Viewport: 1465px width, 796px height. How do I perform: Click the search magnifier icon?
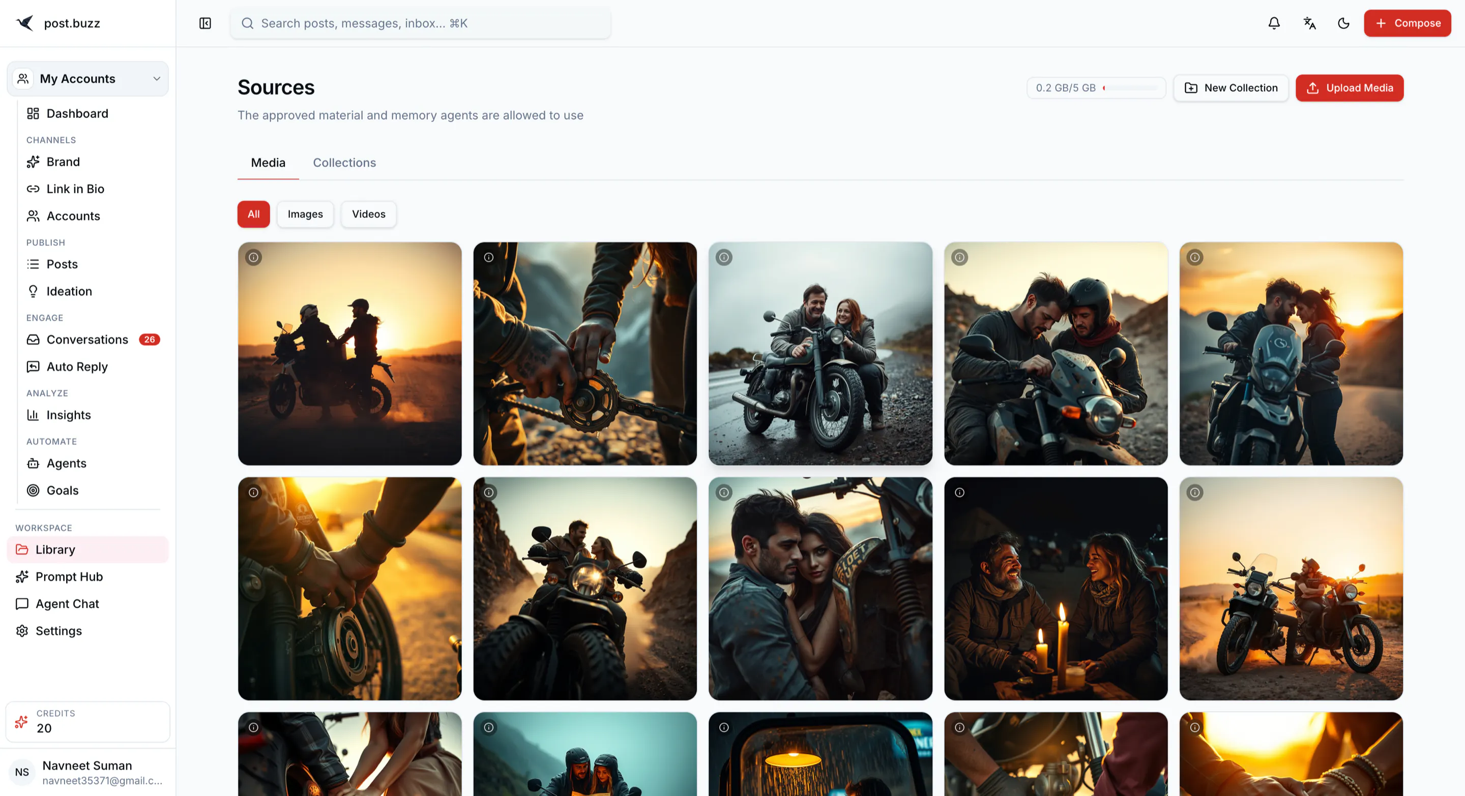coord(247,23)
